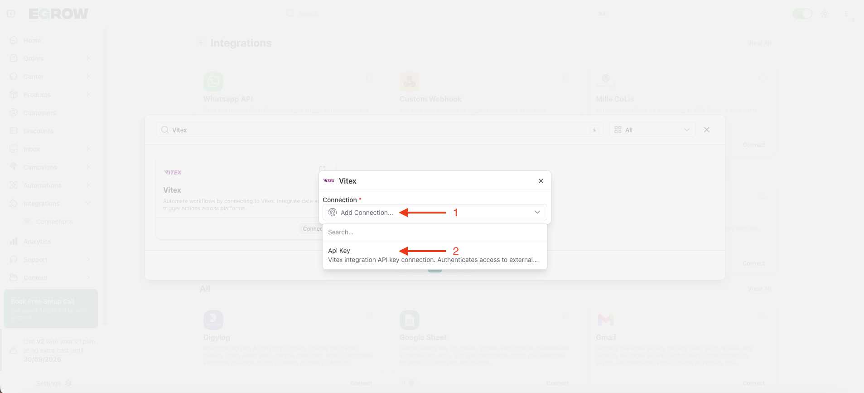This screenshot has width=864, height=393.
Task: Expand the Content submenu chevron
Action: 88,278
